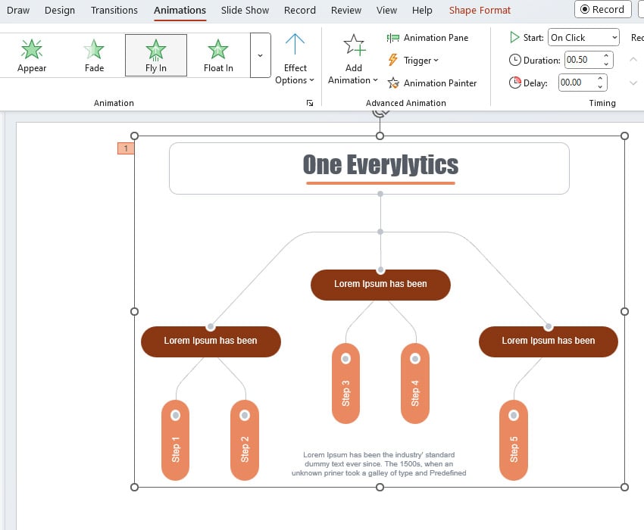This screenshot has height=530, width=644.
Task: Apply the Fade animation effect
Action: point(94,55)
